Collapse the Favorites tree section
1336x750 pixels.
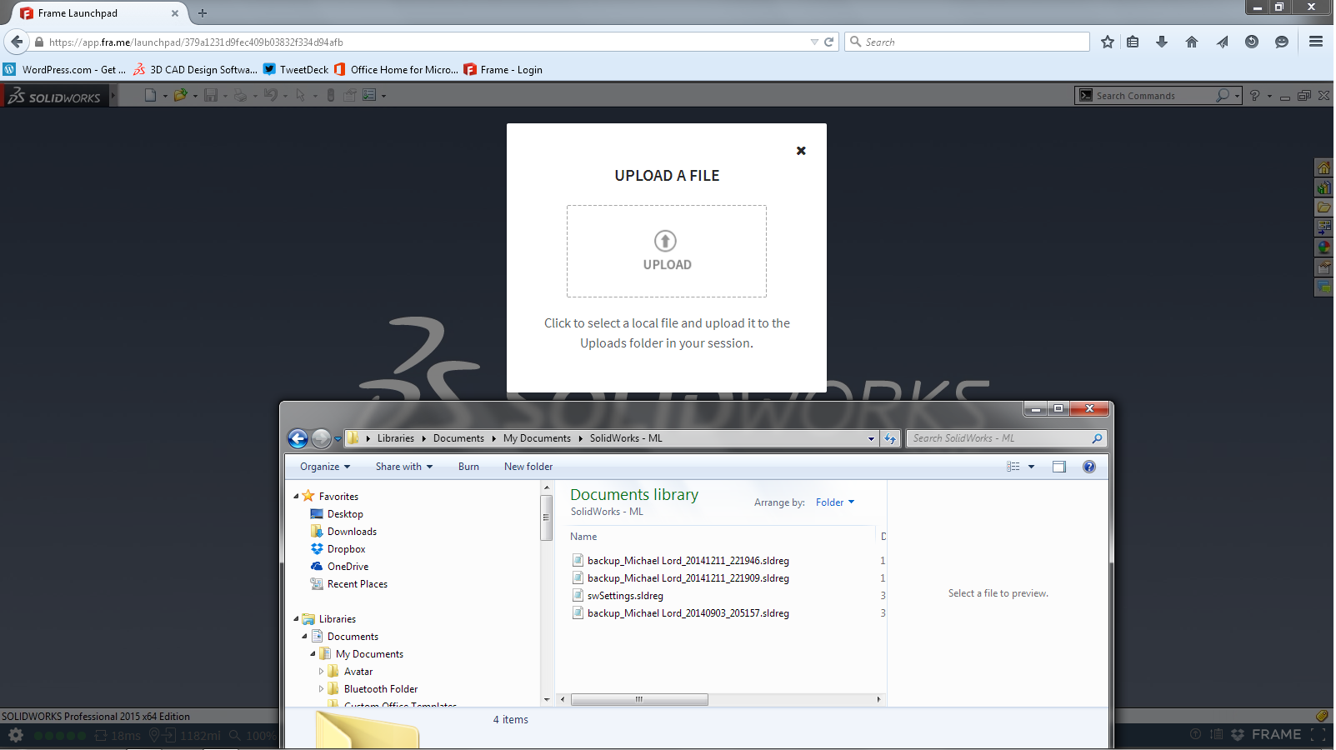click(x=296, y=496)
